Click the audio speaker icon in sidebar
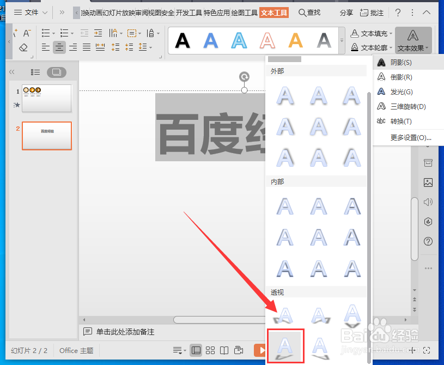 pyautogui.click(x=428, y=202)
